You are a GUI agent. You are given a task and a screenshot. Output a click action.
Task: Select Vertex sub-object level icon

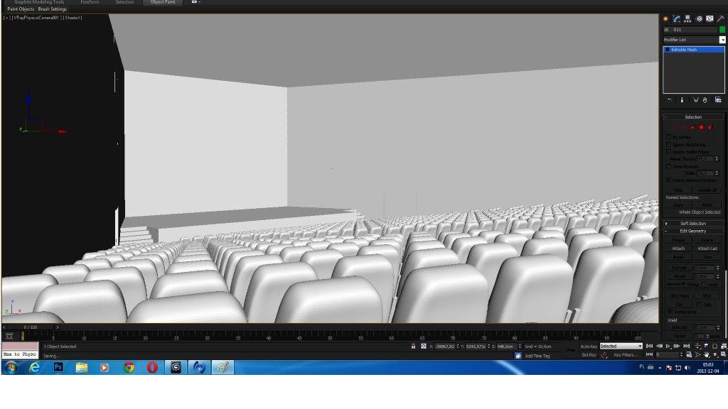coord(674,127)
